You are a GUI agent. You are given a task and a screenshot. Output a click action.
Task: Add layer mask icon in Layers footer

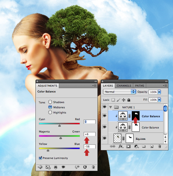pos(128,146)
